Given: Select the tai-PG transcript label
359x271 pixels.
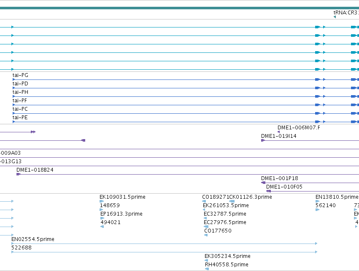Looking at the screenshot, I should click(x=20, y=75).
